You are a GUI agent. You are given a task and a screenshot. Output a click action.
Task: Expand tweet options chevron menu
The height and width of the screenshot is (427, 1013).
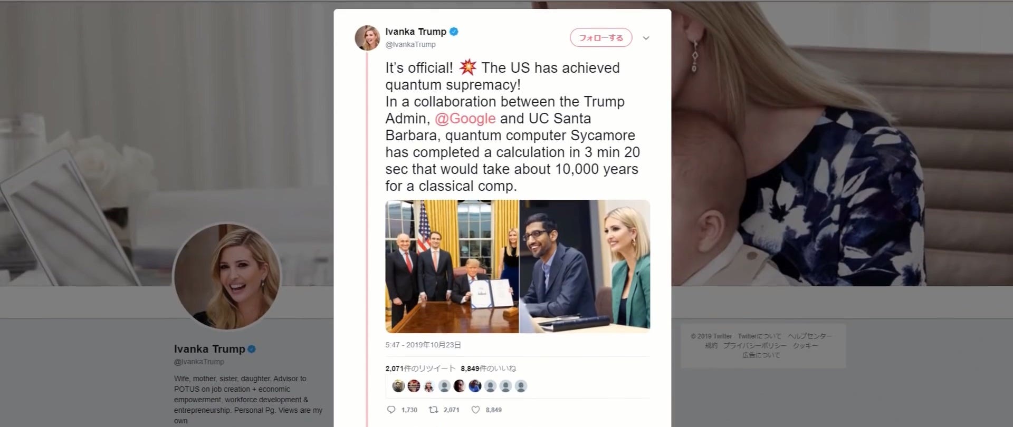[646, 38]
